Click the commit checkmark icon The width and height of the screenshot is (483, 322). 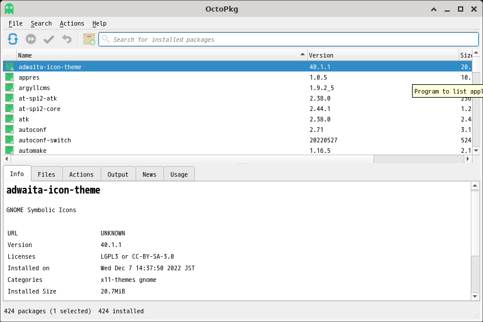click(x=49, y=40)
